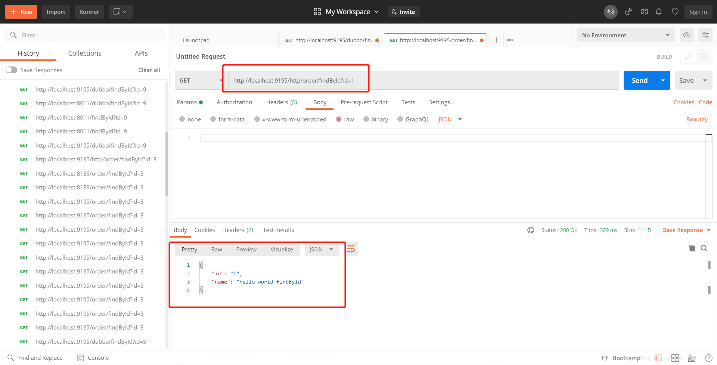The width and height of the screenshot is (717, 365).
Task: Click the Clear all link
Action: (x=149, y=70)
